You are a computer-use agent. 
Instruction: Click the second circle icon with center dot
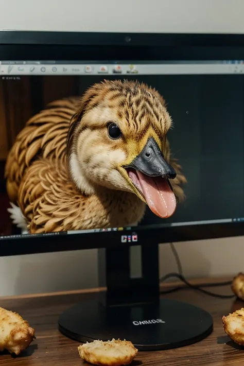pyautogui.click(x=55, y=69)
